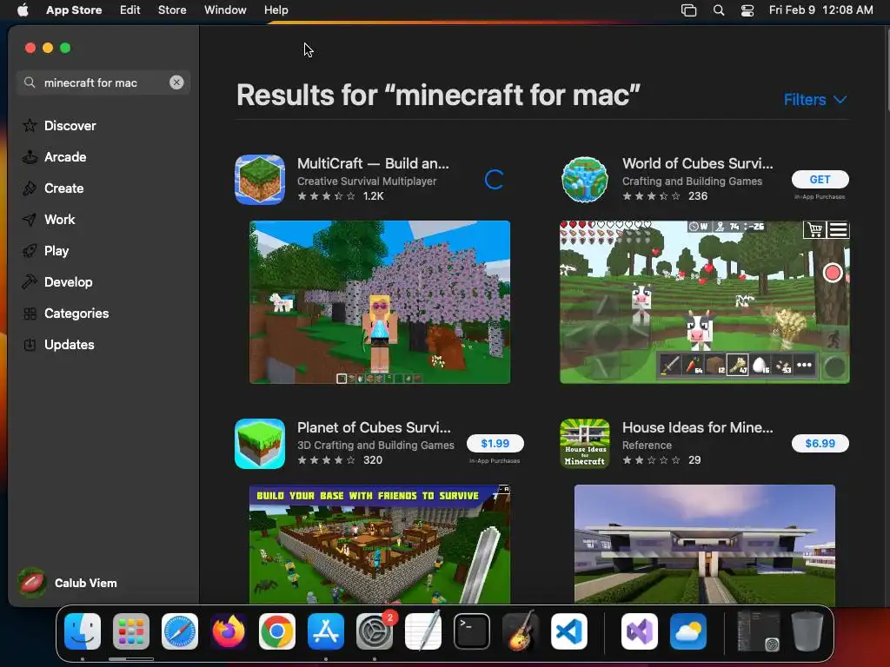Screen dimensions: 890x667
Task: Open TextEdit from the Dock
Action: [x=423, y=631]
